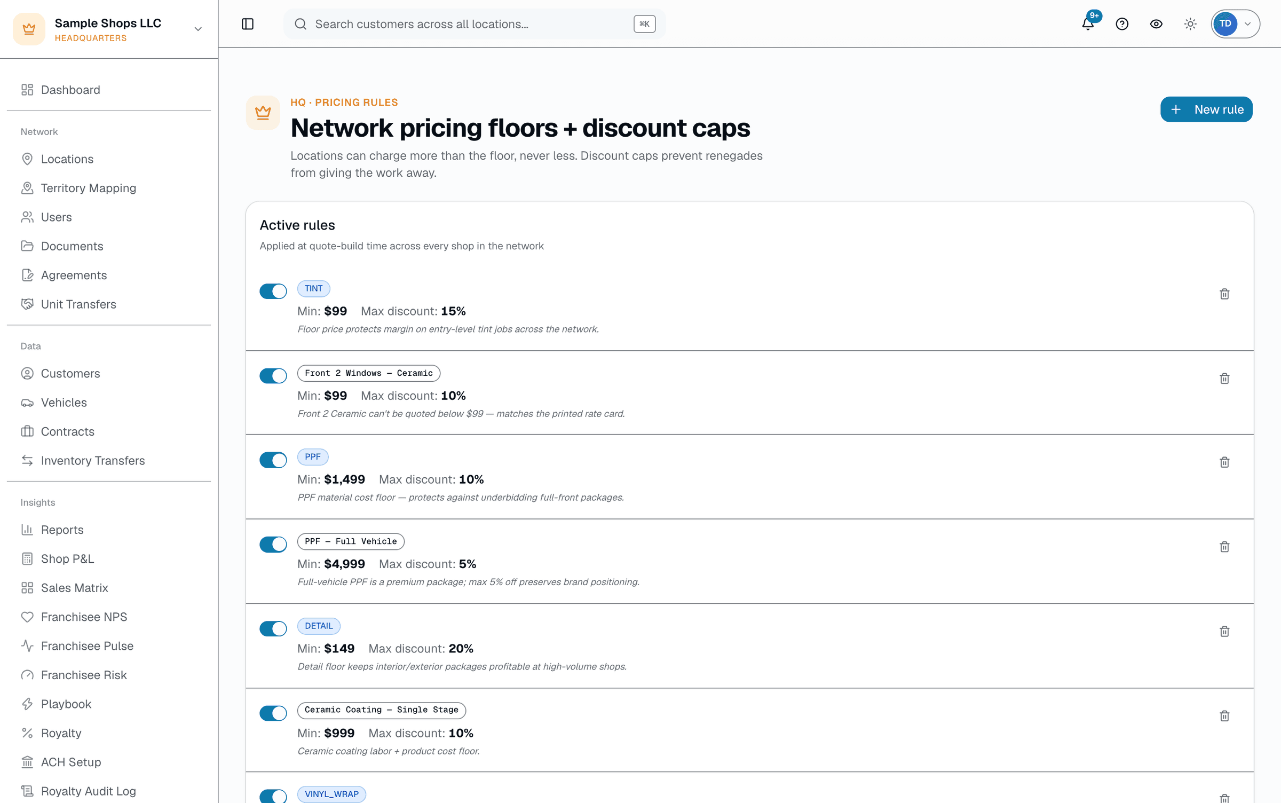The width and height of the screenshot is (1281, 803).
Task: Delete the PPF – Full Vehicle rule
Action: tap(1224, 547)
